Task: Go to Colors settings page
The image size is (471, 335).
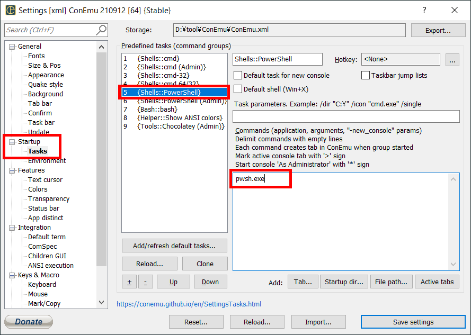Action: (x=38, y=189)
